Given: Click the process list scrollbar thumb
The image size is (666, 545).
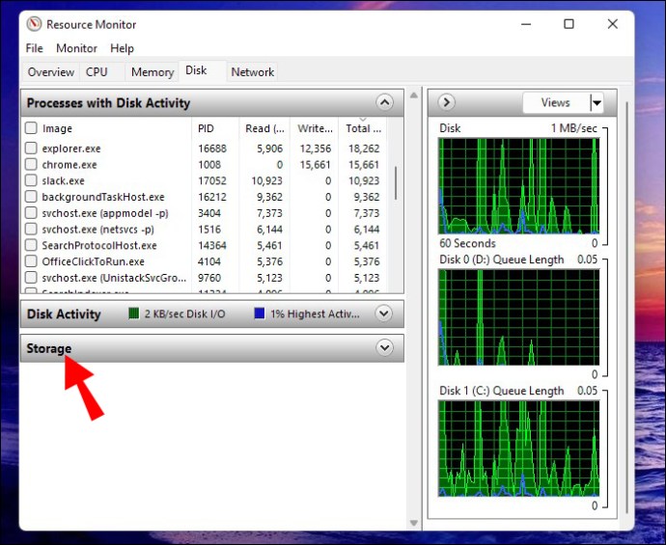Looking at the screenshot, I should coord(396,183).
